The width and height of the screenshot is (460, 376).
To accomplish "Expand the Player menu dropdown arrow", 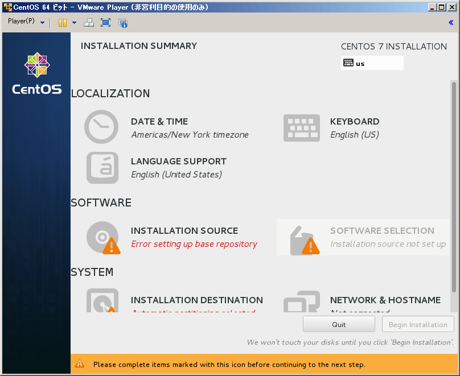I will click(x=42, y=23).
